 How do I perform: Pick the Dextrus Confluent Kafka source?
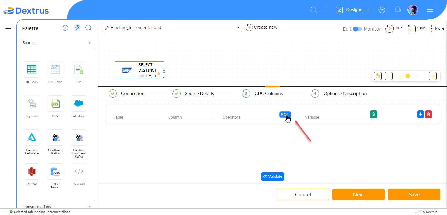(79, 137)
